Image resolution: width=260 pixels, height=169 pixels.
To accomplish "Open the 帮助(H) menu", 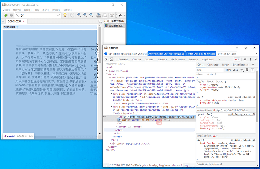I will 67,10.
